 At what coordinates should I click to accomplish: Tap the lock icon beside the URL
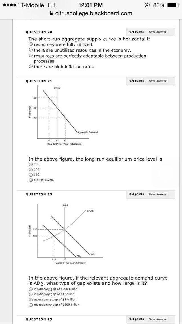tap(52, 13)
